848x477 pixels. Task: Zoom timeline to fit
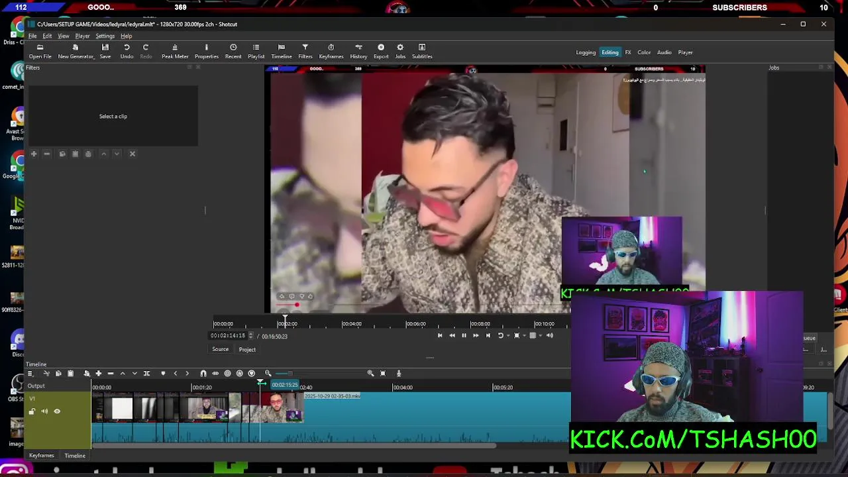[x=382, y=374]
